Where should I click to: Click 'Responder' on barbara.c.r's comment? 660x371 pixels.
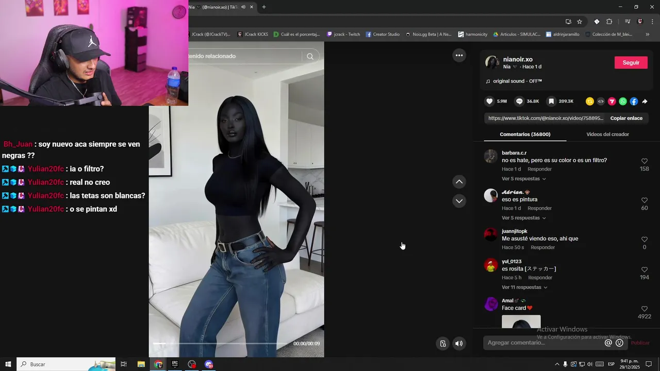click(539, 169)
